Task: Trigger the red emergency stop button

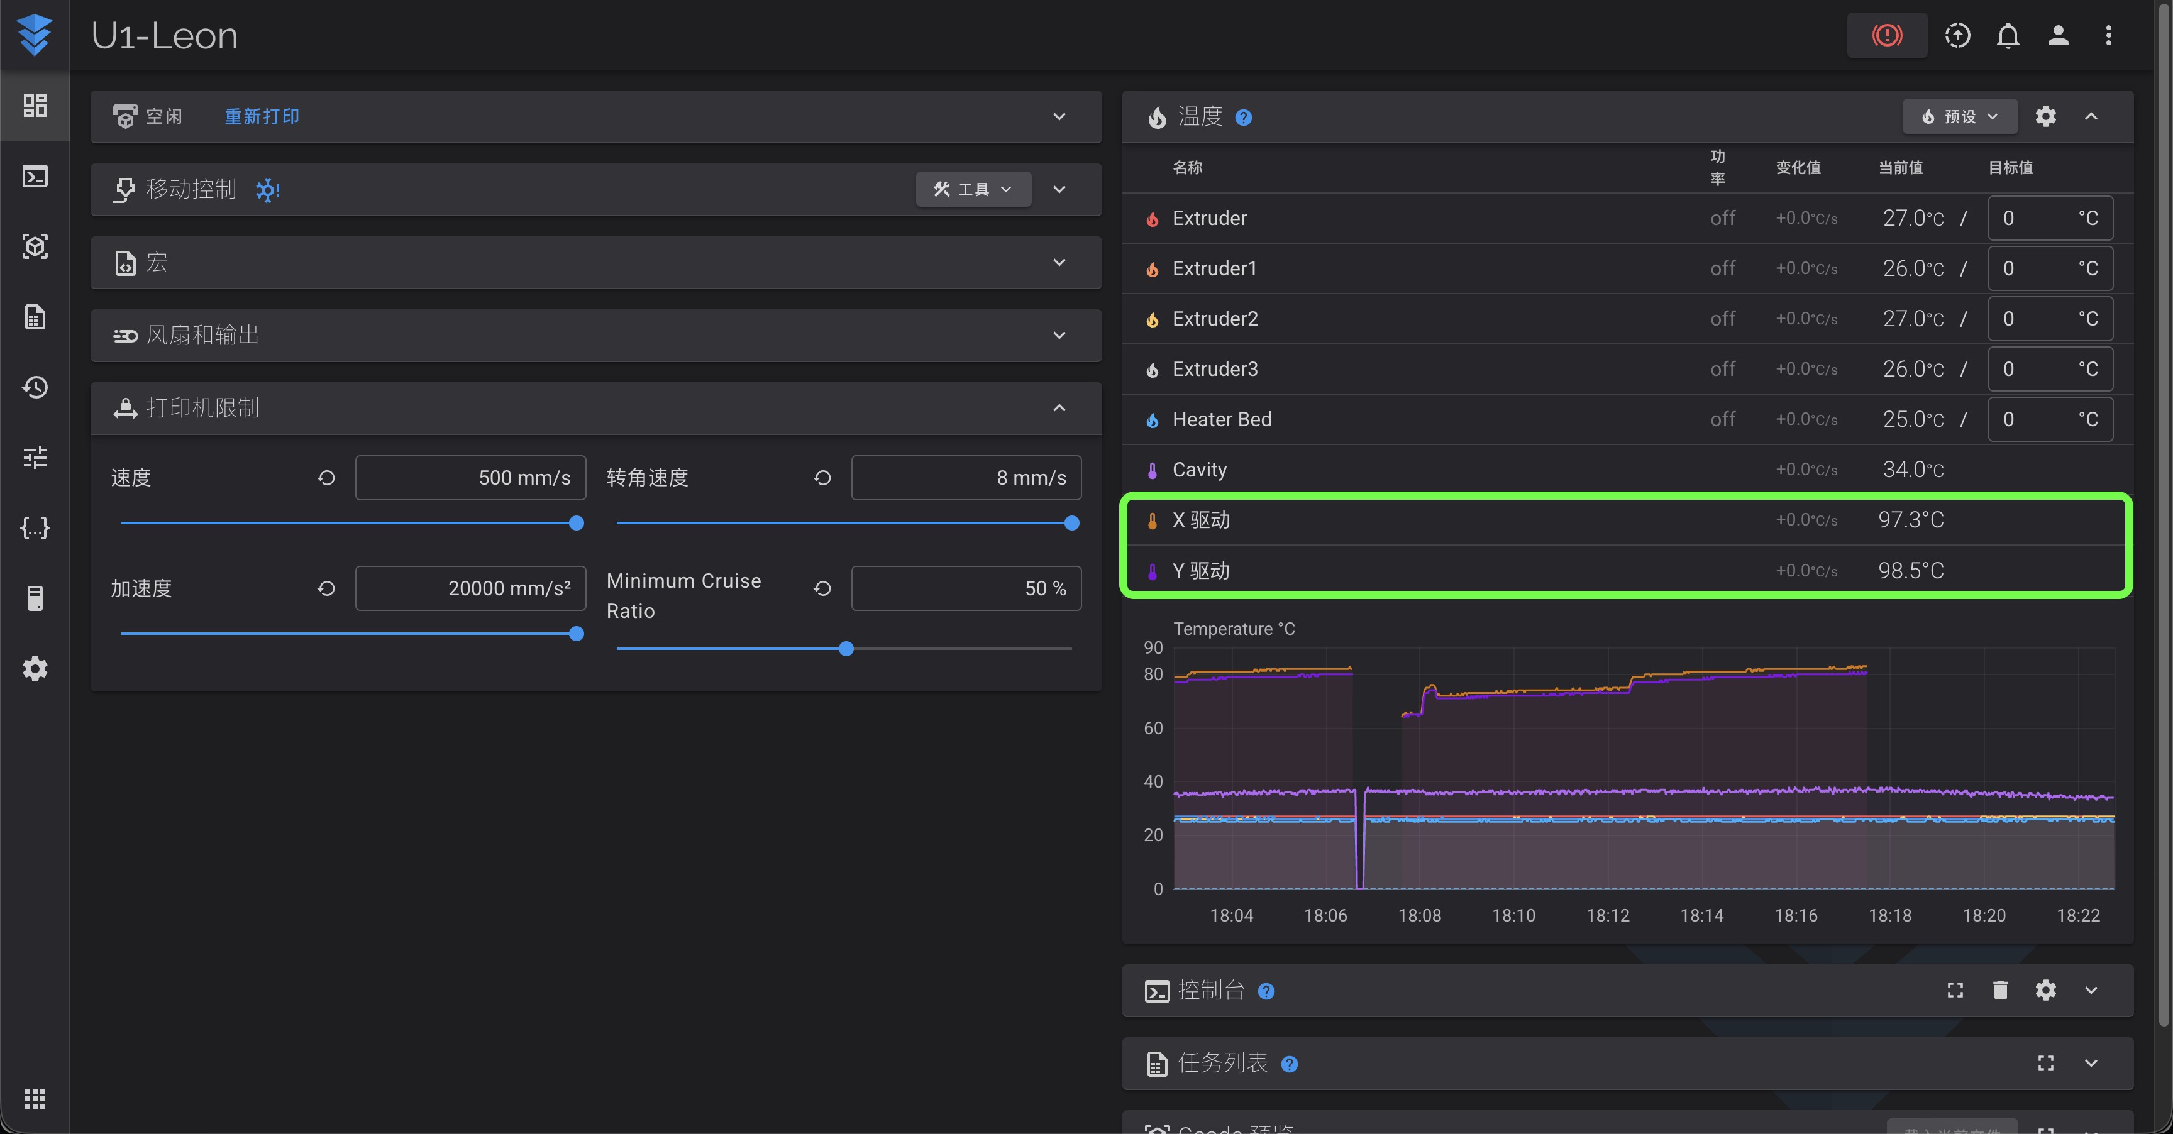Action: 1887,35
